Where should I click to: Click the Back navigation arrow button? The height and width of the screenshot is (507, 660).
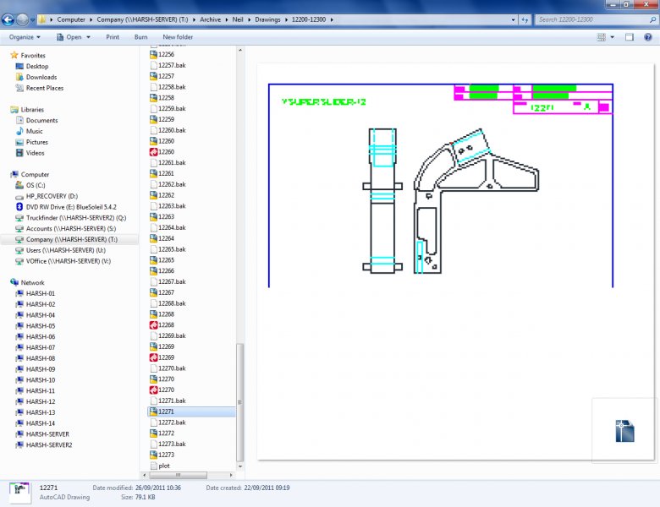(8, 19)
